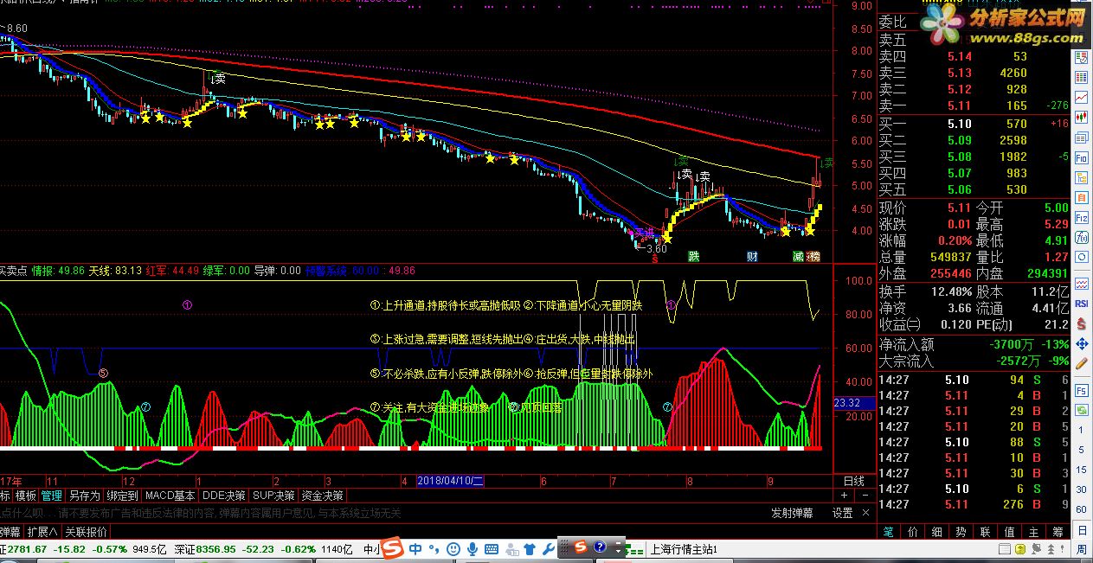
Task: Select the blue four-arrow move tool
Action: pos(1080,344)
